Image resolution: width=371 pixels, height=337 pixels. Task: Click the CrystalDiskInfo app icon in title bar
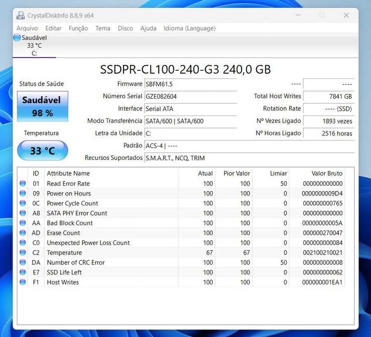click(21, 15)
